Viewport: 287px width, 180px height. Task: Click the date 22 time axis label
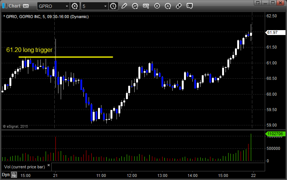pos(253,175)
